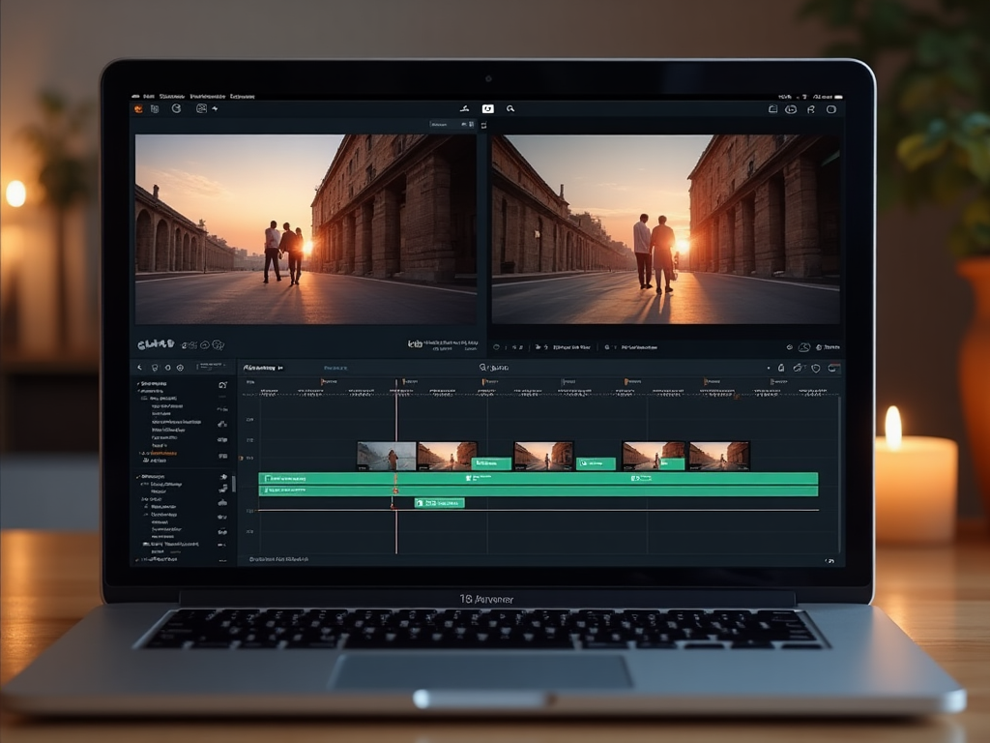Toggle the first track icon in the media panel
This screenshot has width=990, height=743.
[x=222, y=385]
